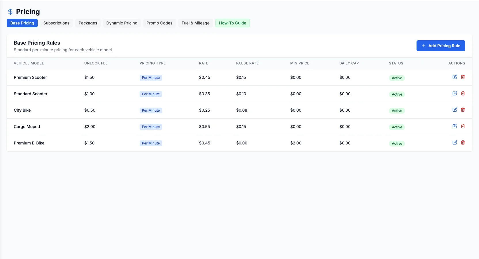
Task: Click Active status of City Bike
Action: [397, 111]
